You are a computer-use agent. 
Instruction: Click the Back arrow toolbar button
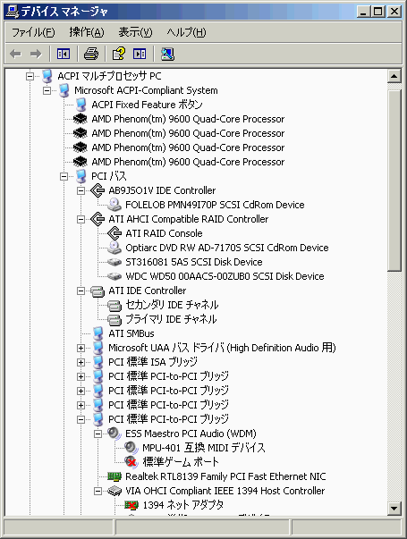pyautogui.click(x=16, y=54)
